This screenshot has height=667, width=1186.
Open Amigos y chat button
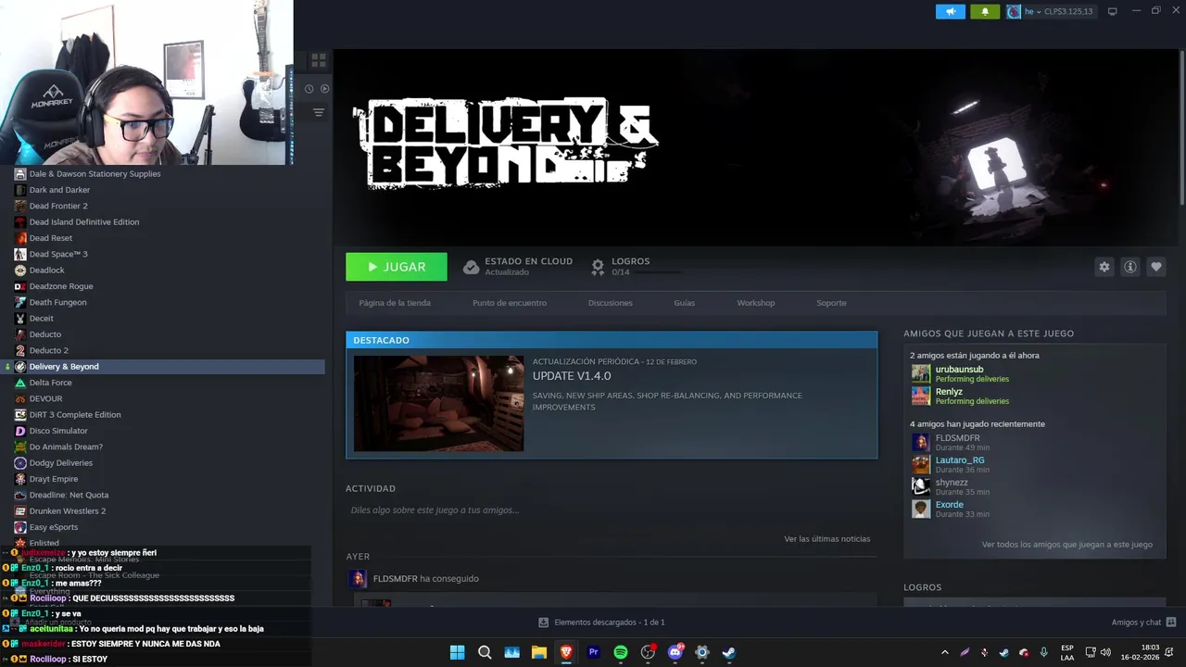pos(1144,623)
